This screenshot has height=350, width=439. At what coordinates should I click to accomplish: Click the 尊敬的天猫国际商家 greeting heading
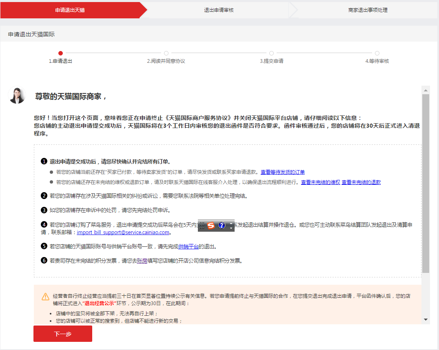click(x=71, y=97)
